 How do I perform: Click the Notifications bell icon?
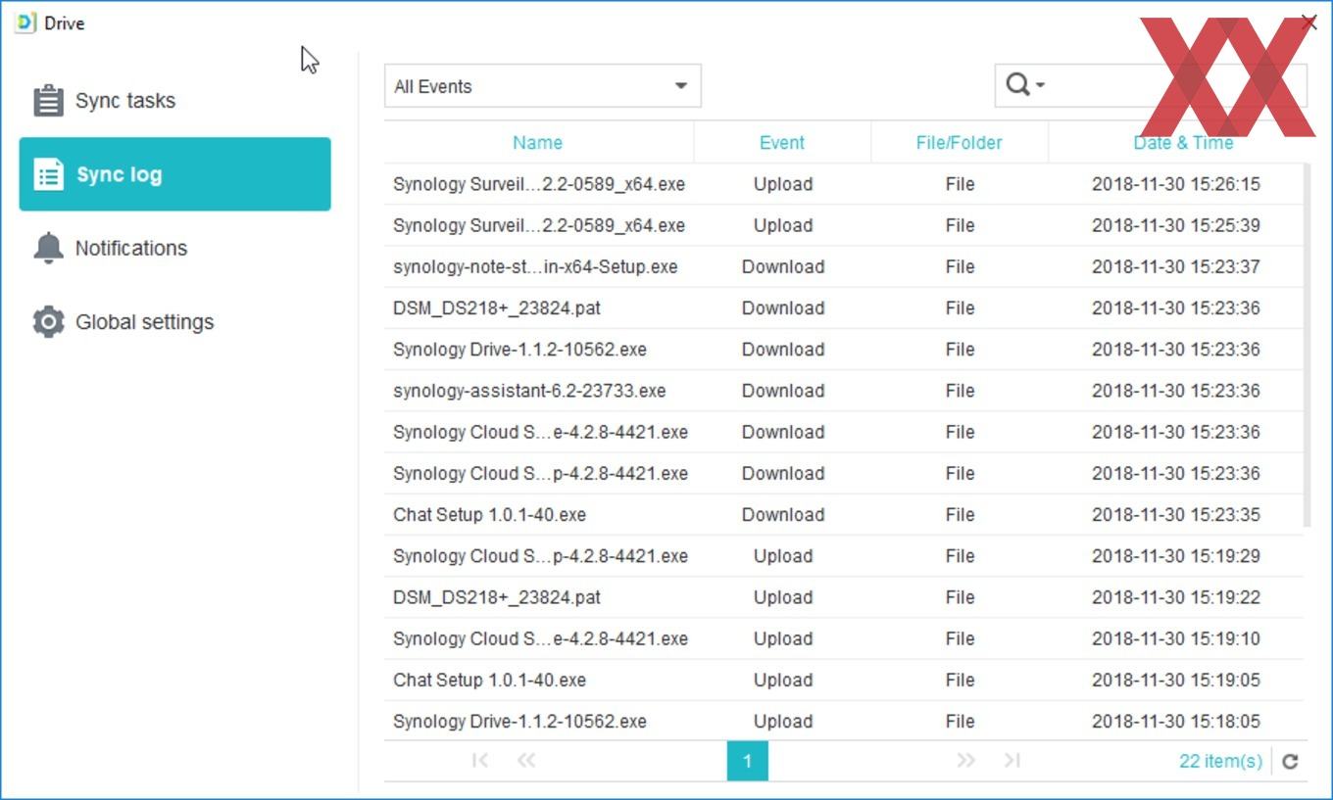[x=48, y=248]
